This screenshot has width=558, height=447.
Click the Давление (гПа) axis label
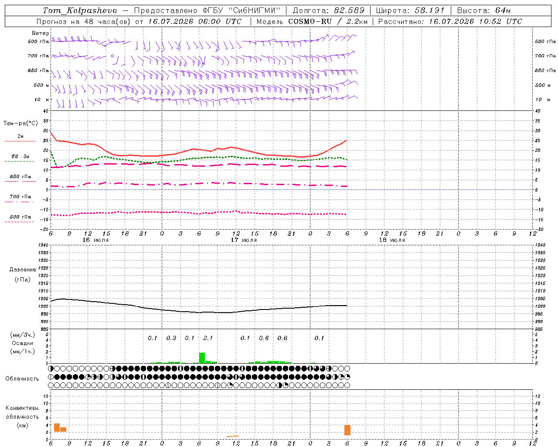click(23, 275)
